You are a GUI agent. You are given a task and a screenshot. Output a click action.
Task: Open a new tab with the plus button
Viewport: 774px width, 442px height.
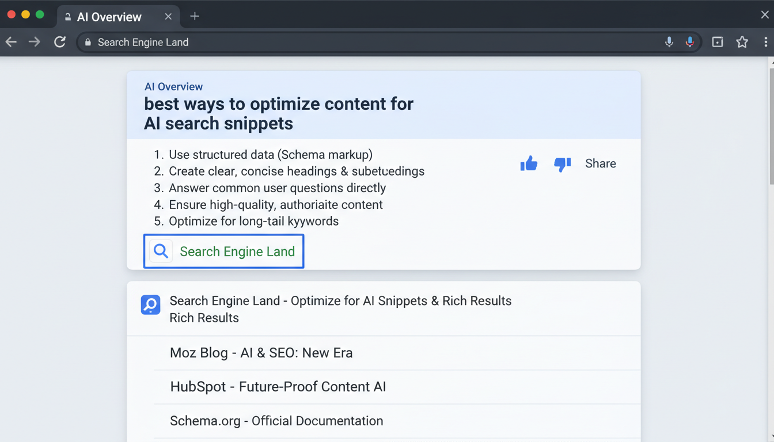coord(195,17)
